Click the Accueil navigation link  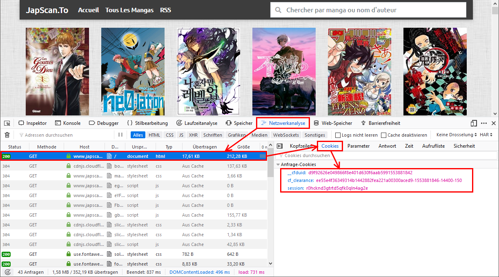[88, 10]
